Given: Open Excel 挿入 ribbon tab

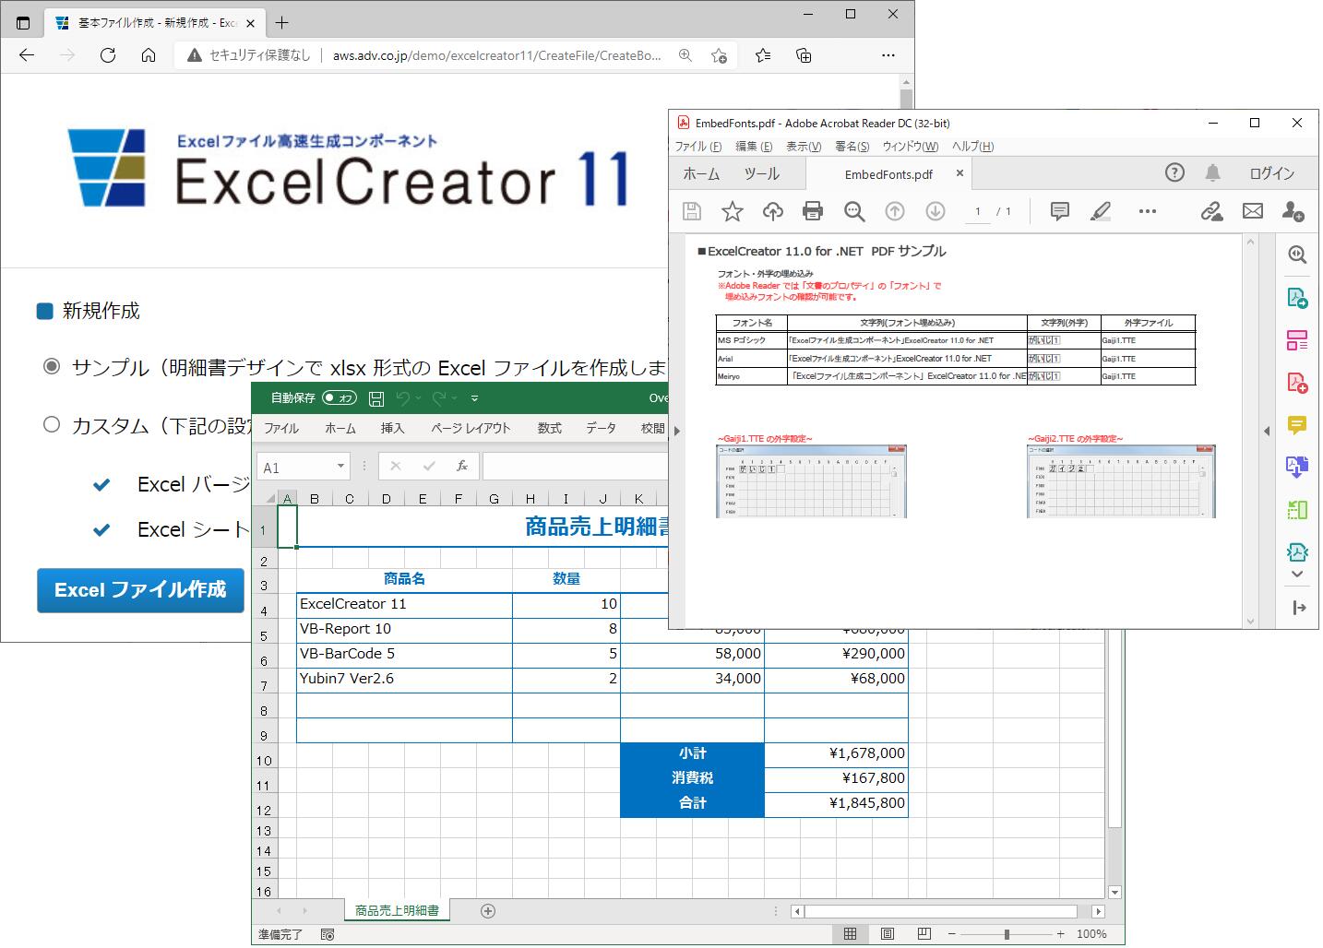Looking at the screenshot, I should (x=393, y=428).
